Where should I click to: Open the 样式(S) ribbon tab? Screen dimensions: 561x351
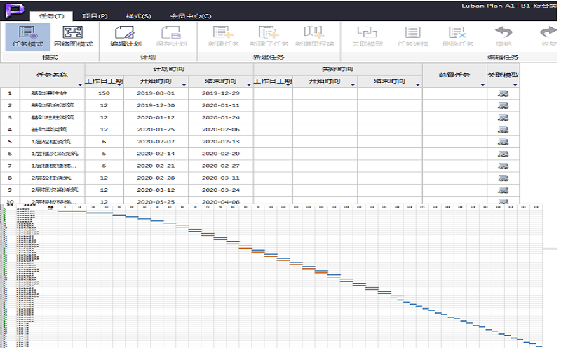[138, 16]
